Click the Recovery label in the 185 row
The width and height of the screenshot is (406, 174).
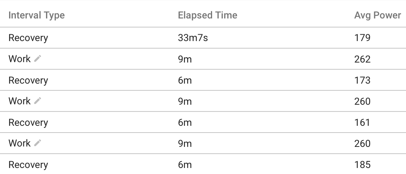28,165
